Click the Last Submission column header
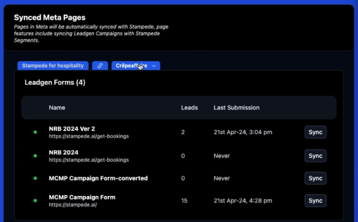Image resolution: width=358 pixels, height=222 pixels. point(236,108)
